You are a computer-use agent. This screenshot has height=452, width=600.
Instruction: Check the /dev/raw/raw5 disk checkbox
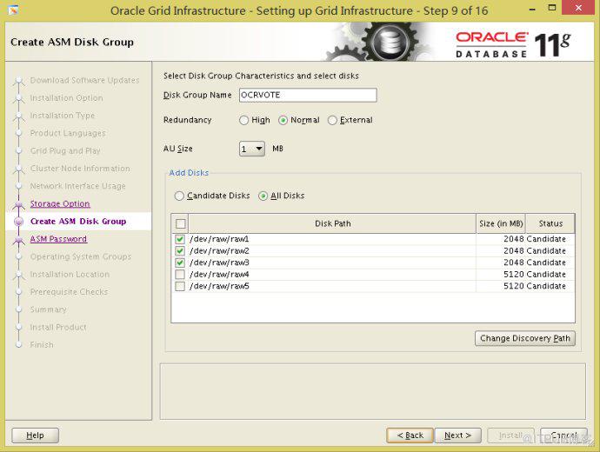tap(180, 287)
